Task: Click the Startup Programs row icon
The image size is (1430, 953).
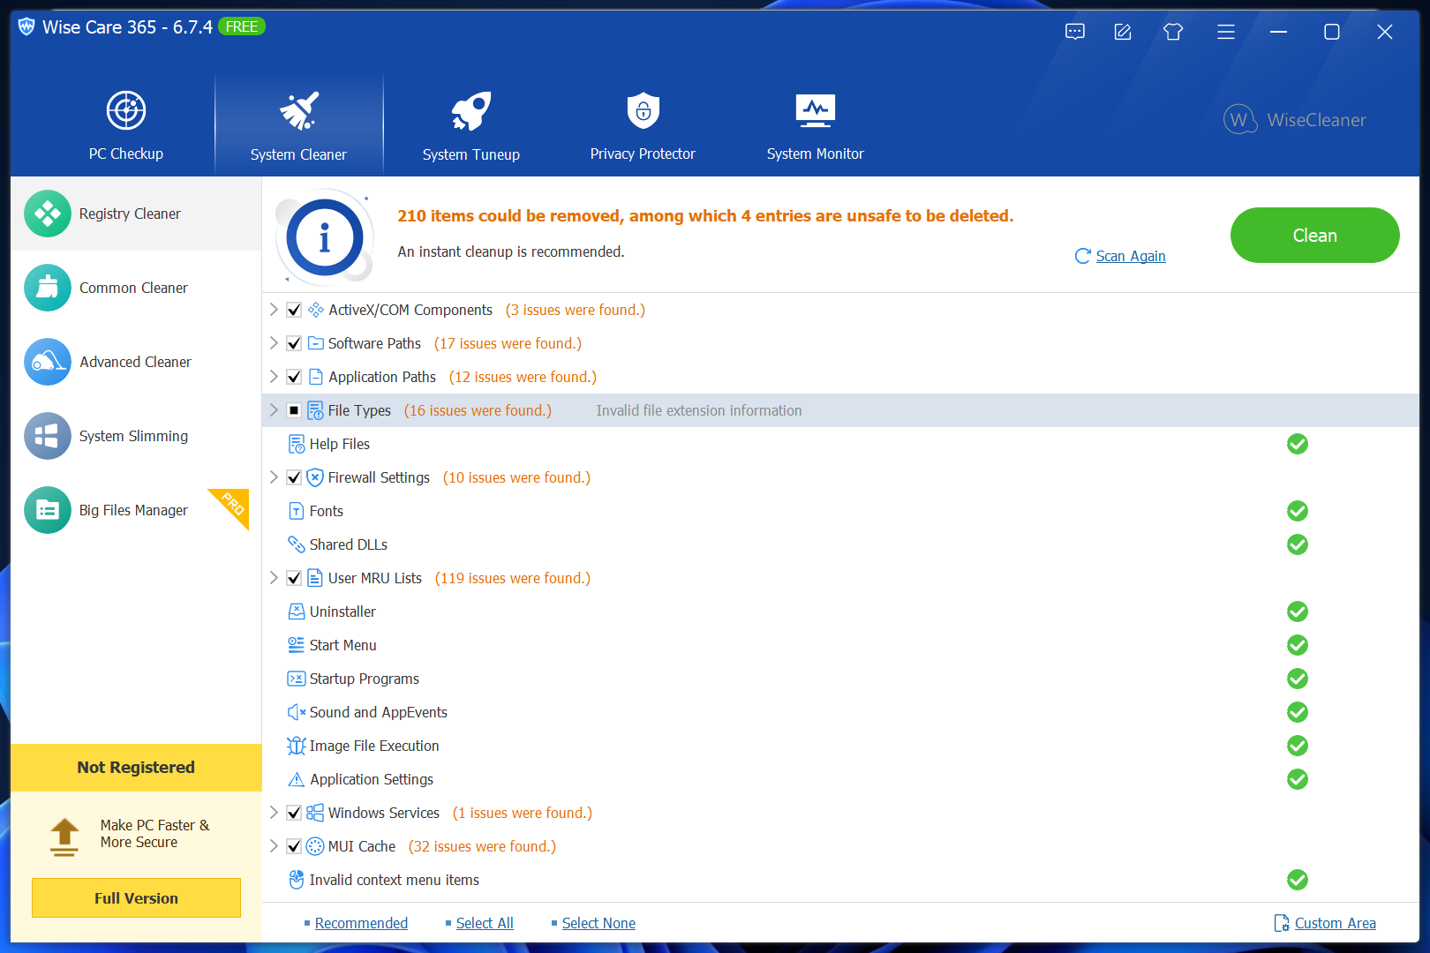Action: coord(297,679)
